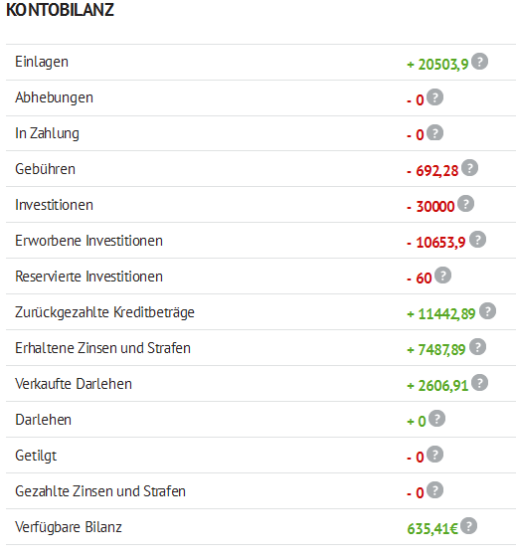Open help icon for Erworbene Investitionen
The height and width of the screenshot is (558, 516).
point(477,240)
